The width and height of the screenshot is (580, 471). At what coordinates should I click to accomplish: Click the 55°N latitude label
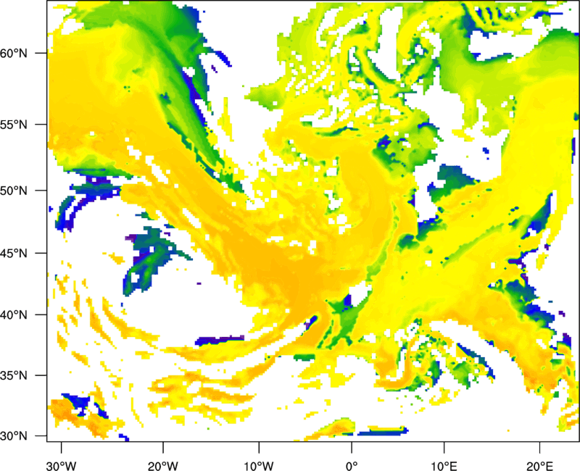tap(14, 125)
